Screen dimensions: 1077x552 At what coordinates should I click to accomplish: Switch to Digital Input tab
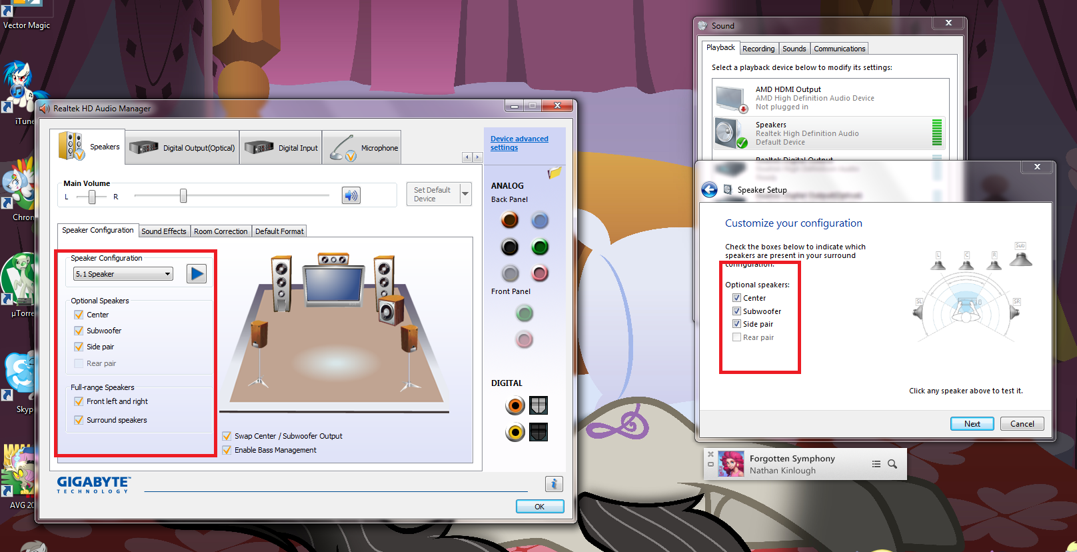coord(281,147)
